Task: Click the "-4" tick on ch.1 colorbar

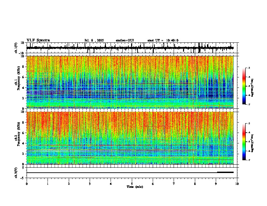Action: [x=248, y=77]
